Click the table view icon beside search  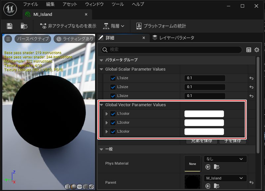(x=249, y=50)
